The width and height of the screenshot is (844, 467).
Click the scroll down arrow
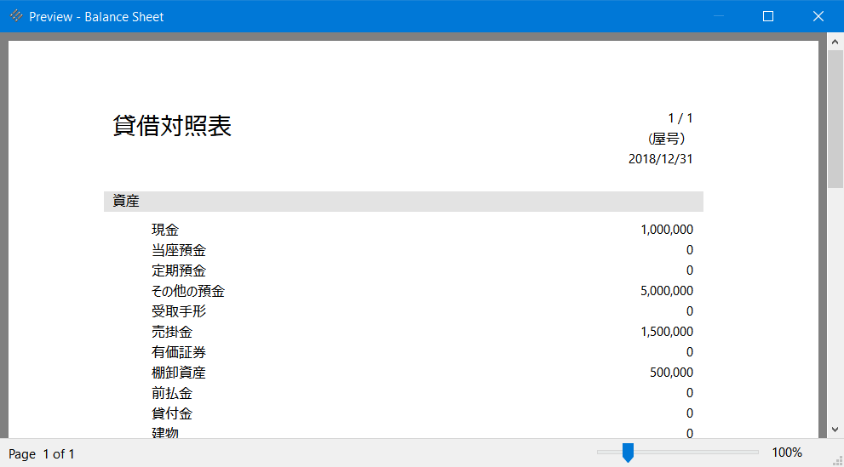pos(835,430)
